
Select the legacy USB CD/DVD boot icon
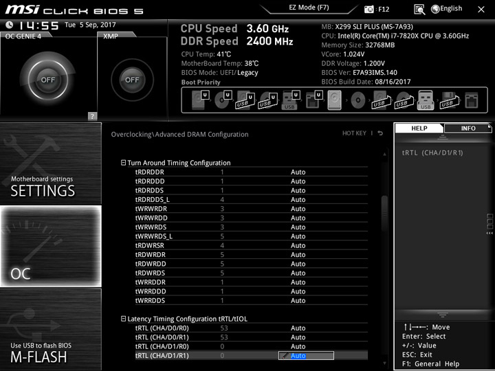(404, 100)
